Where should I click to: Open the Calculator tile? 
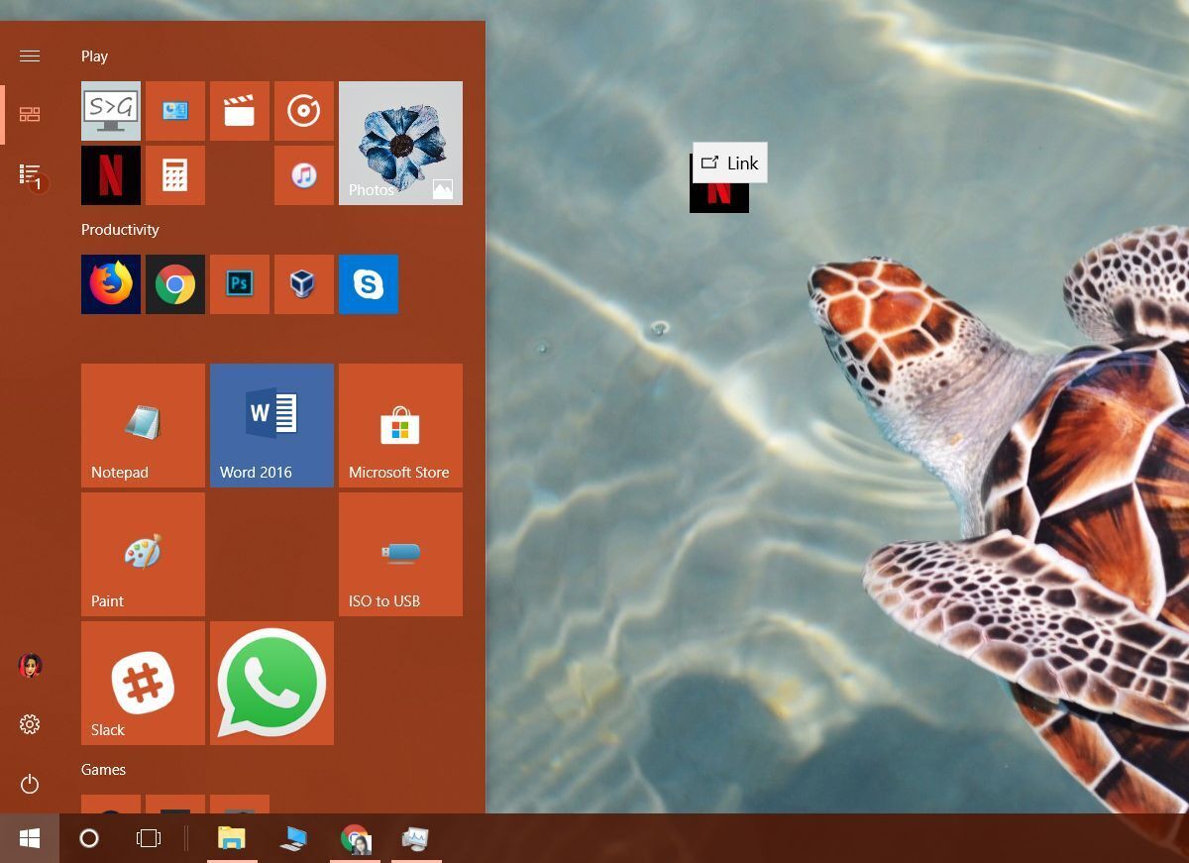point(174,175)
